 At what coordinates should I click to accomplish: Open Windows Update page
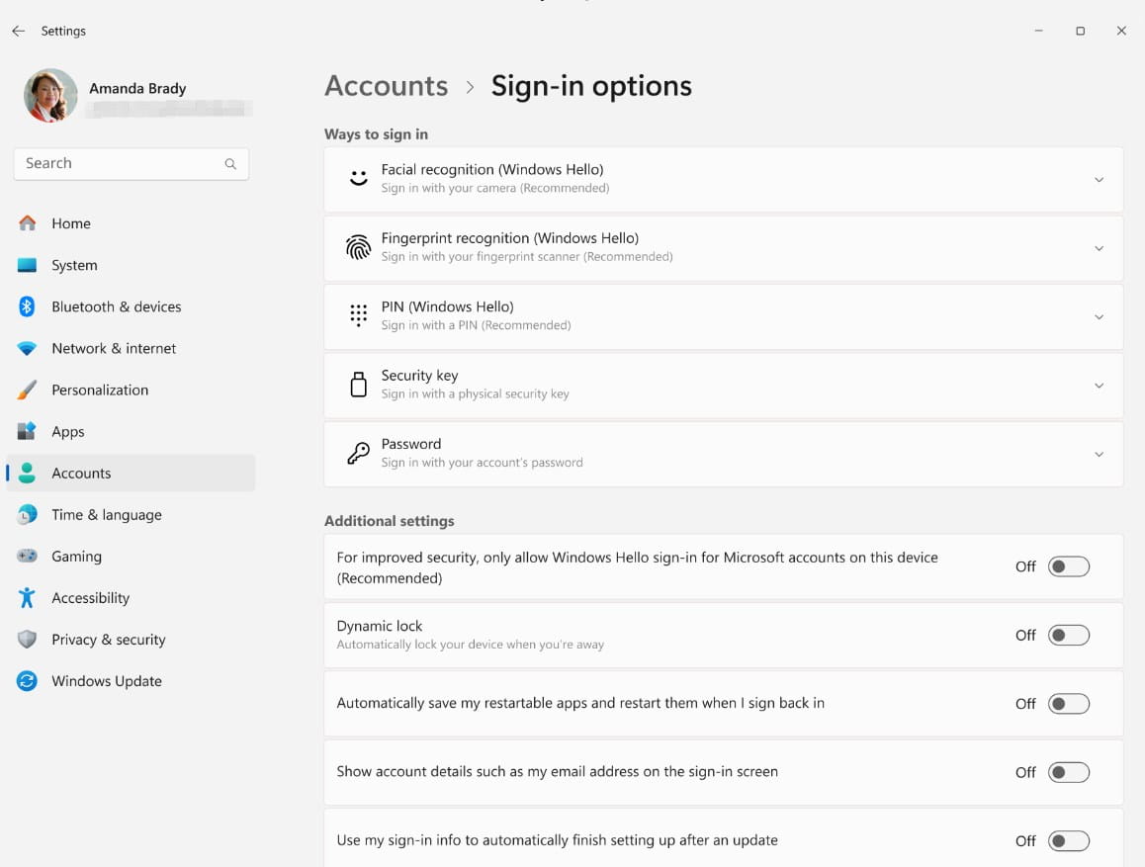click(131, 681)
